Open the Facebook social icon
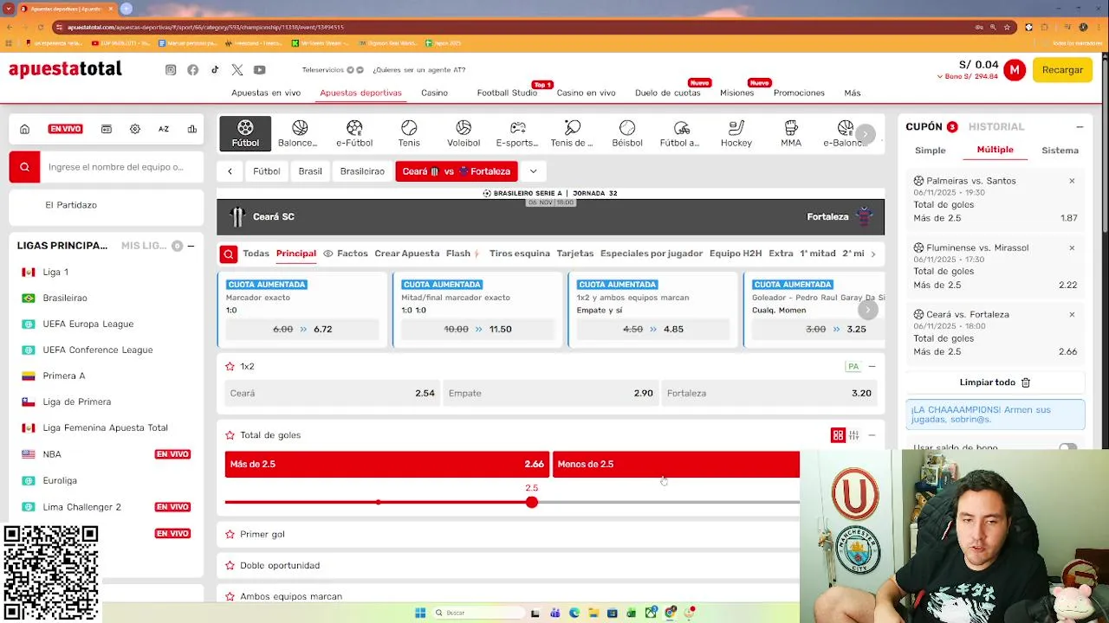The height and width of the screenshot is (623, 1109). (x=192, y=70)
